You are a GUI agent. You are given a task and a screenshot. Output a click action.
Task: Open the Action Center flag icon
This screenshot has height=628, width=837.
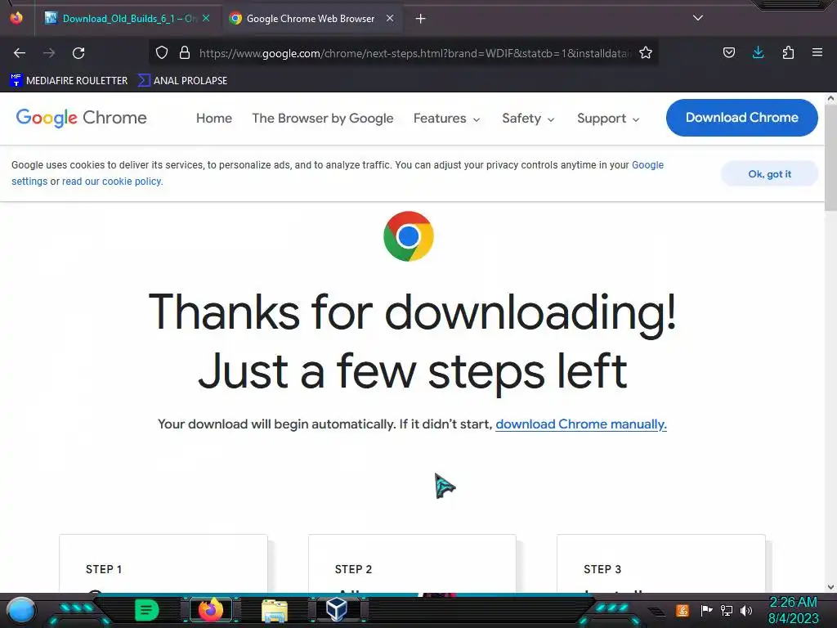[706, 610]
